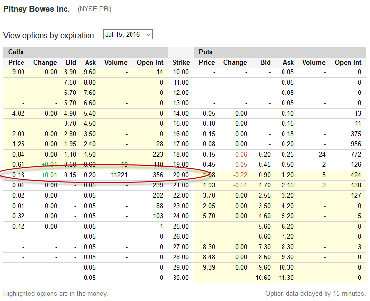Click strike price 10.00

point(181,72)
